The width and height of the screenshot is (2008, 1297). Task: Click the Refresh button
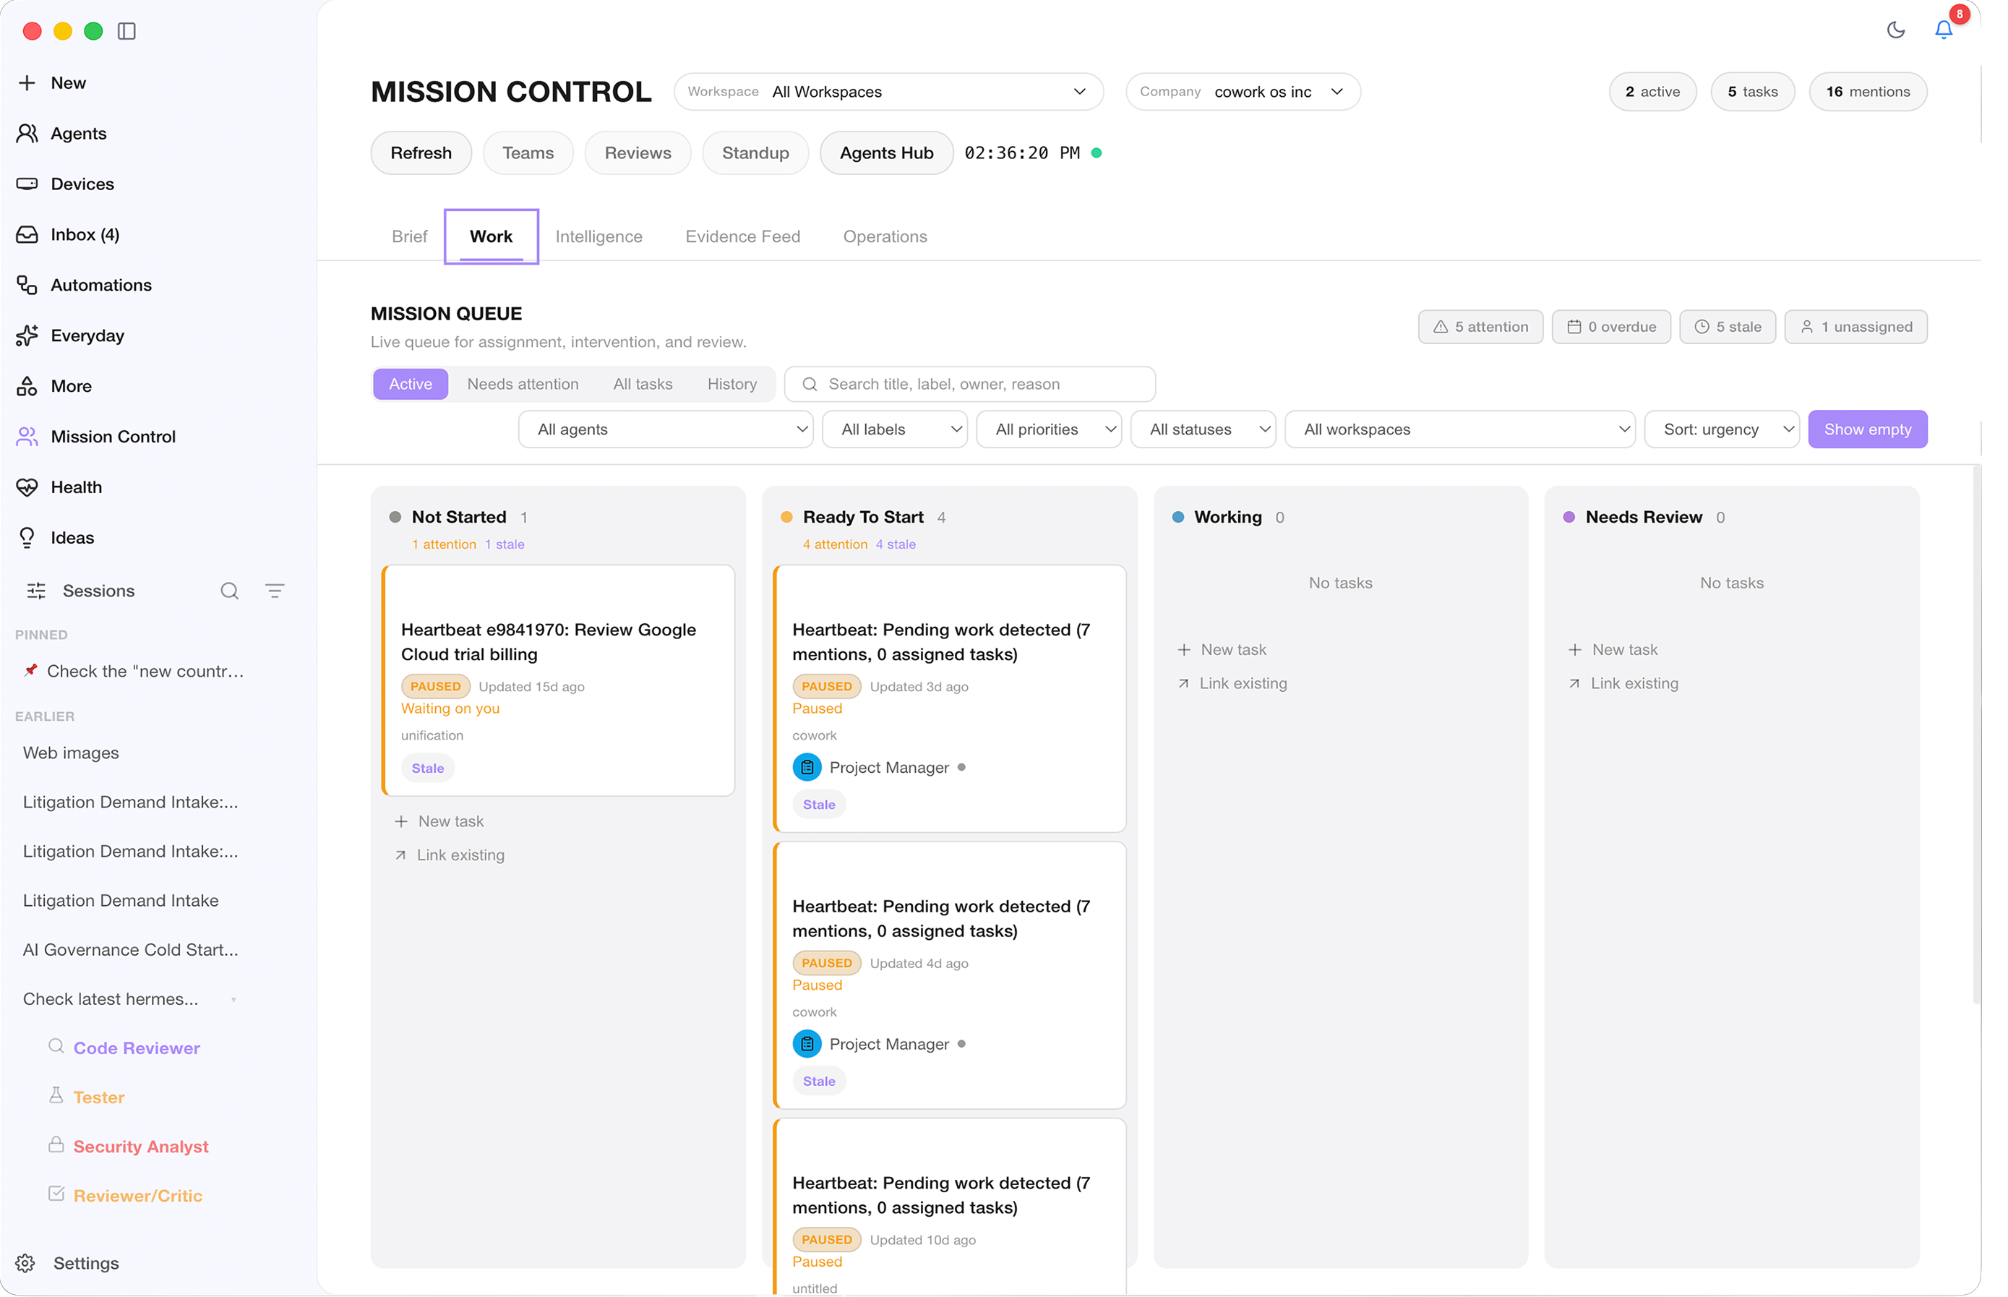421,153
